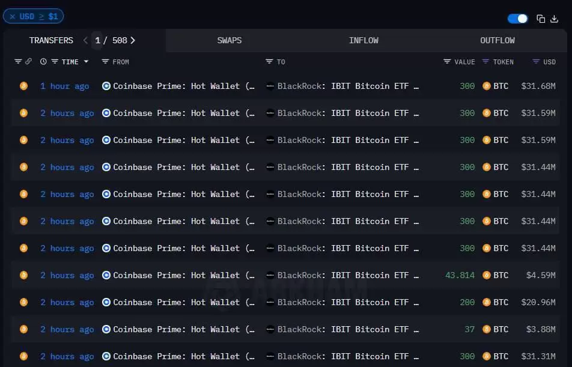The image size is (572, 367).
Task: Click the BlackRock logo in the $4.59M row
Action: pyautogui.click(x=270, y=275)
